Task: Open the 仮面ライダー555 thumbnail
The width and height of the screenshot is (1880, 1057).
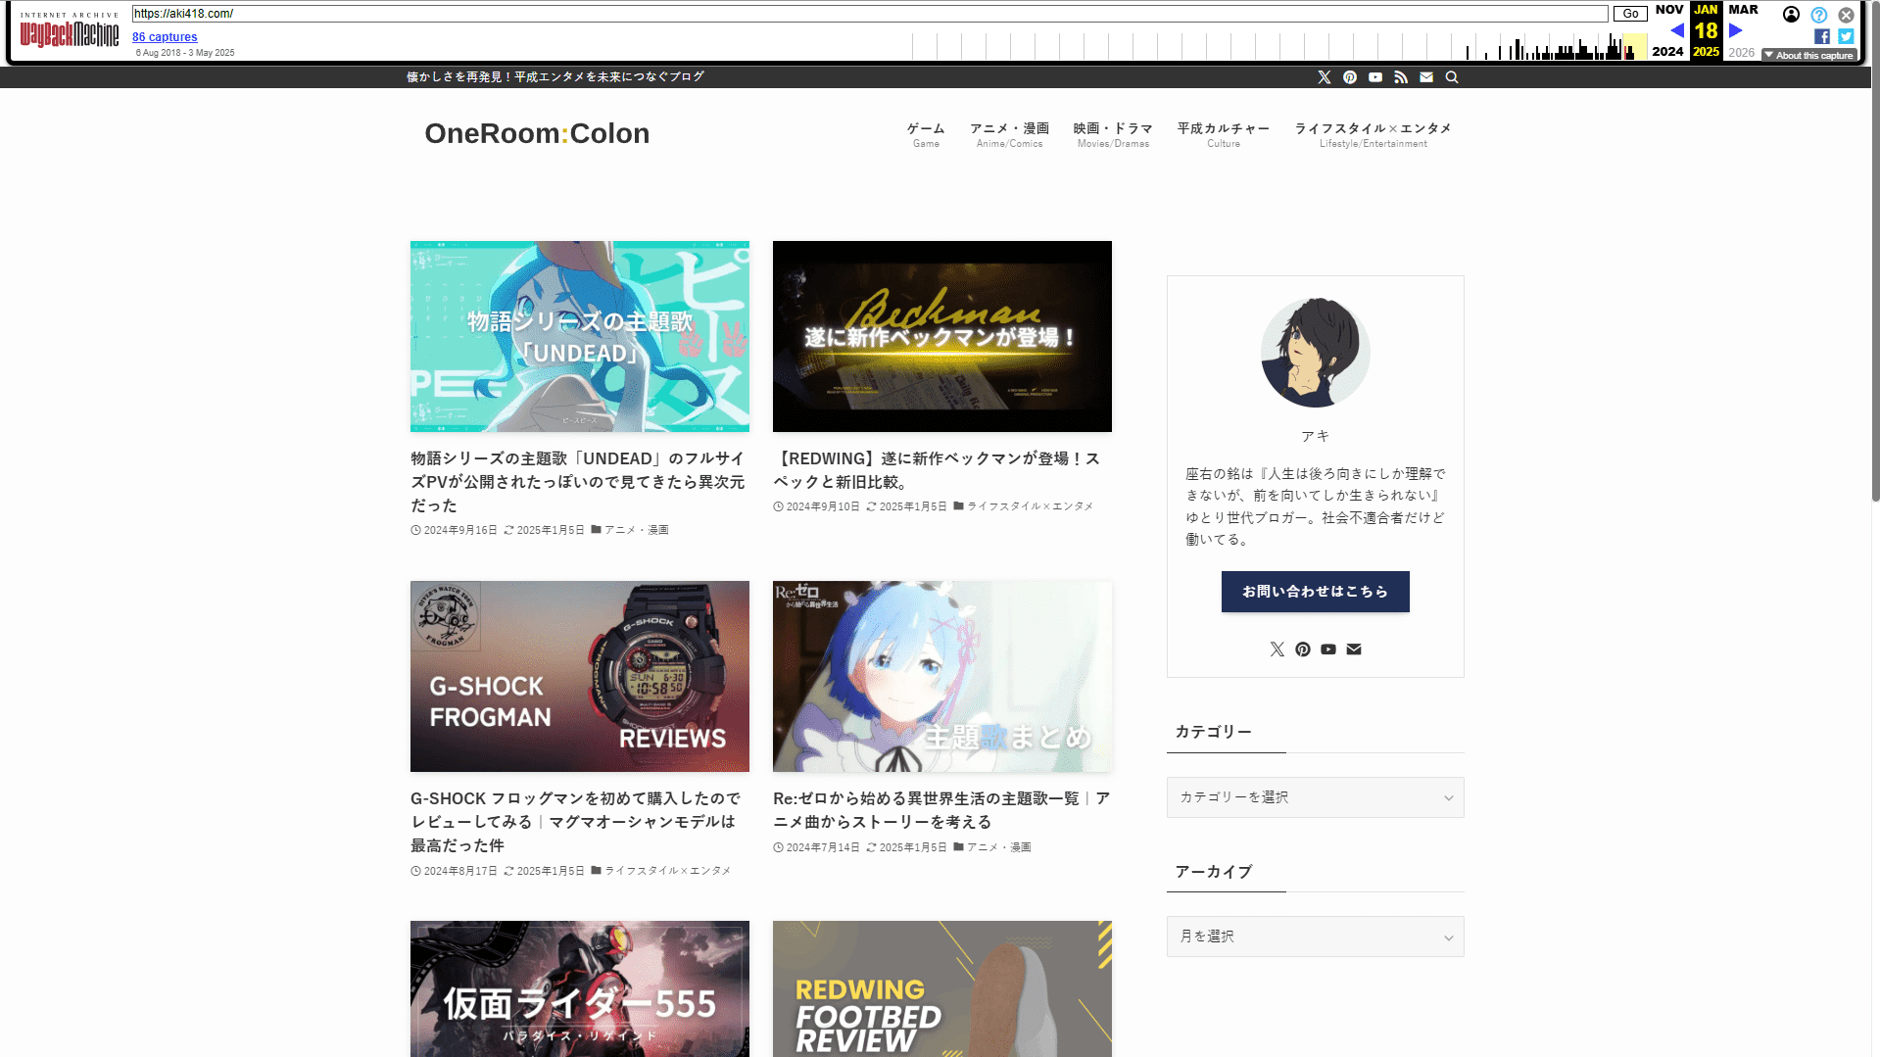Action: tap(580, 988)
